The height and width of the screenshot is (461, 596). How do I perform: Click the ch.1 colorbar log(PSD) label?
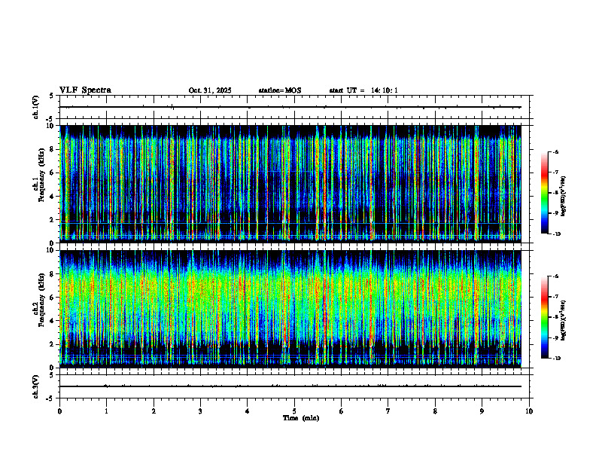564,196
